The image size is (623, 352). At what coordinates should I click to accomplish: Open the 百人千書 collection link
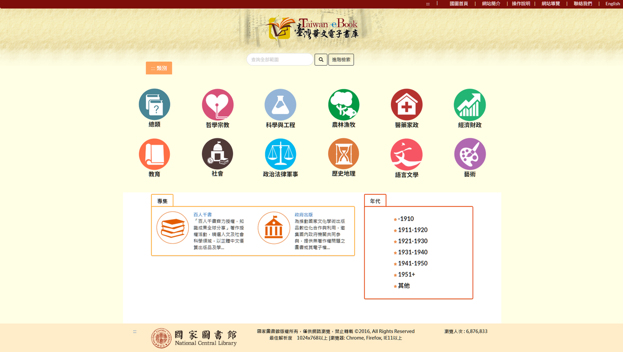tap(202, 215)
